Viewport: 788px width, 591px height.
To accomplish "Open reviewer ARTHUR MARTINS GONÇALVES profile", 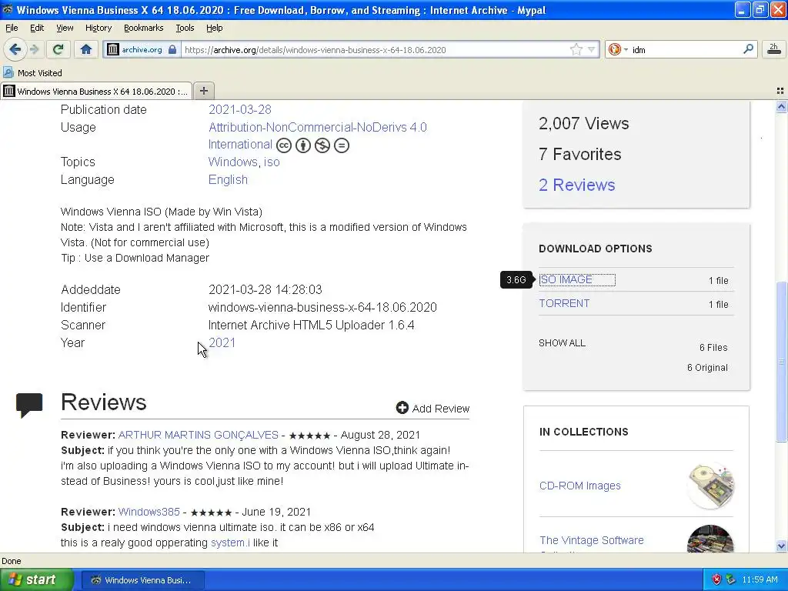I will point(198,435).
